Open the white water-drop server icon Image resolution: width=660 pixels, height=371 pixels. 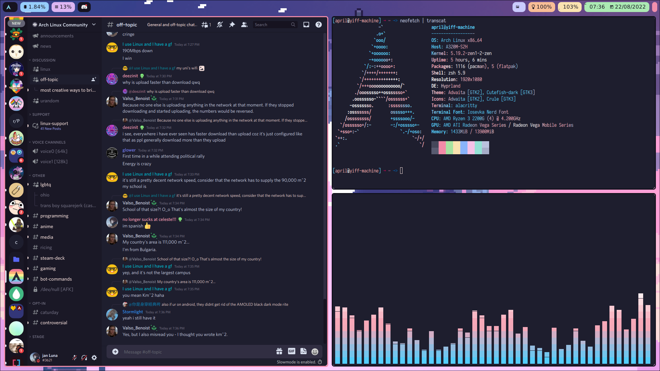click(16, 294)
